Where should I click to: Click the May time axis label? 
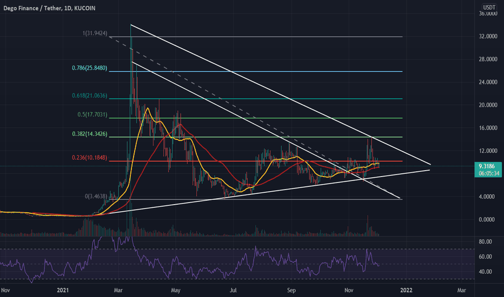[176, 291]
